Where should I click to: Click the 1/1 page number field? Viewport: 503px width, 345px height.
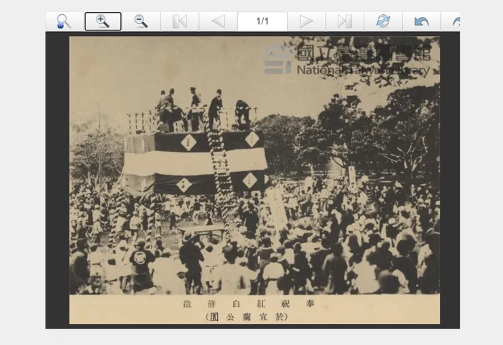pyautogui.click(x=262, y=22)
